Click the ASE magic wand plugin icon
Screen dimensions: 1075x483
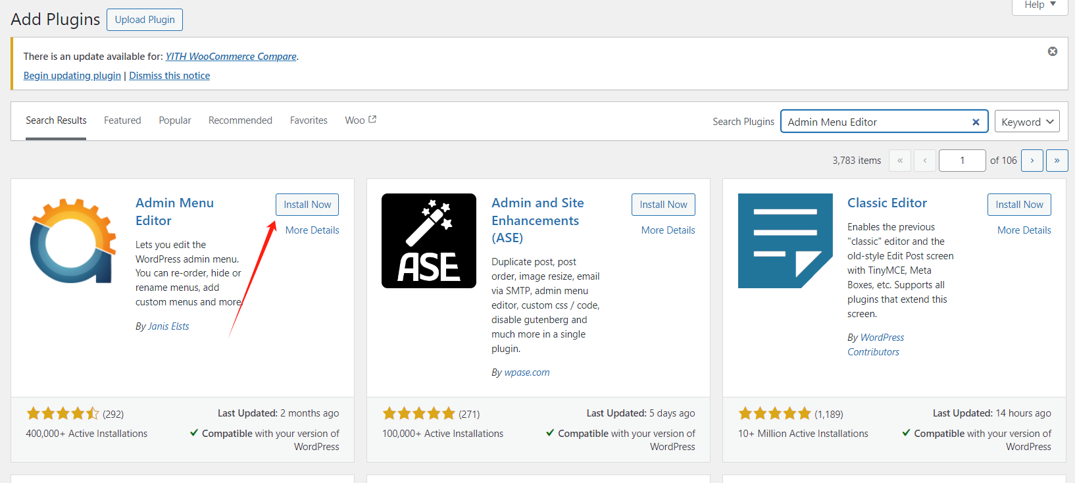429,241
